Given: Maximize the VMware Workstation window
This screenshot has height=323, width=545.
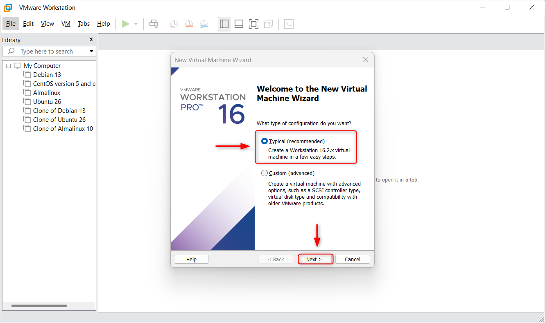Looking at the screenshot, I should [507, 7].
